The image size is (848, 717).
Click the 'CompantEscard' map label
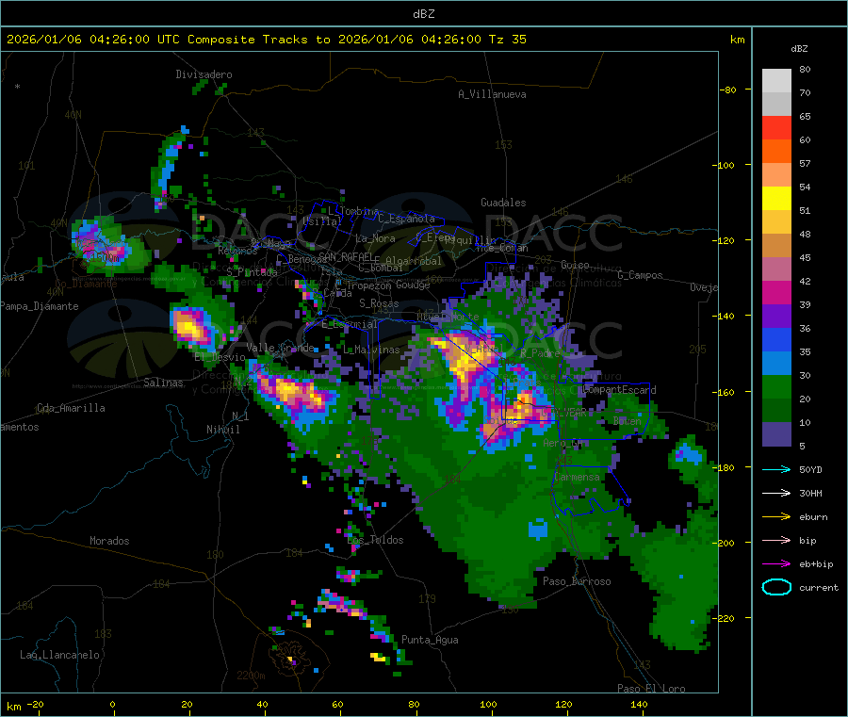619,389
